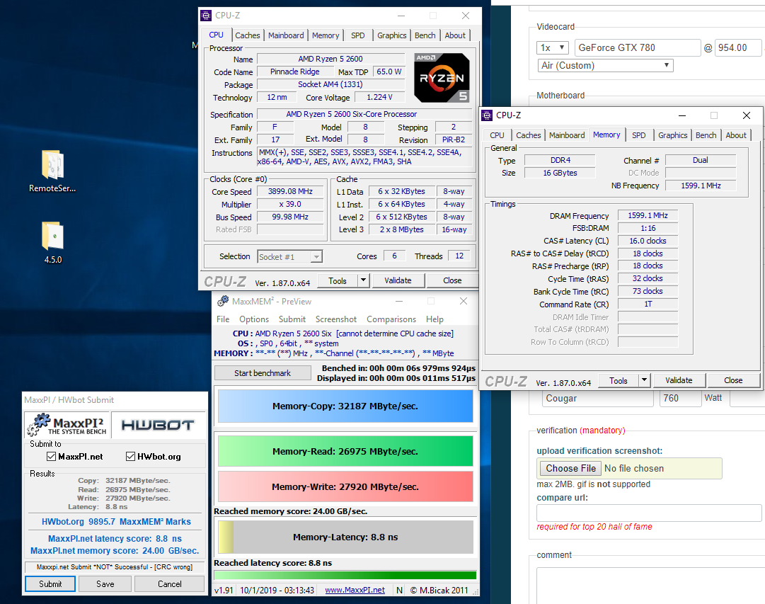Open the 4.5.0 folder icon on desktop
This screenshot has height=604, width=765.
pyautogui.click(x=52, y=243)
